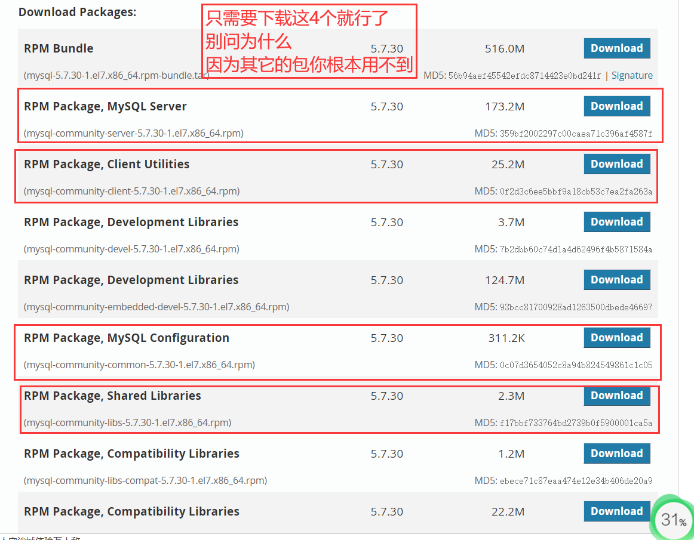Select MD5 value 359bf2002297c00caea71c396af4587f

pos(576,134)
